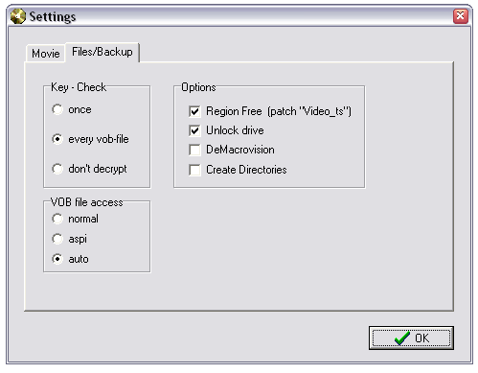This screenshot has height=373, width=478.
Task: Click the 'Create Directories' label text
Action: tap(246, 170)
